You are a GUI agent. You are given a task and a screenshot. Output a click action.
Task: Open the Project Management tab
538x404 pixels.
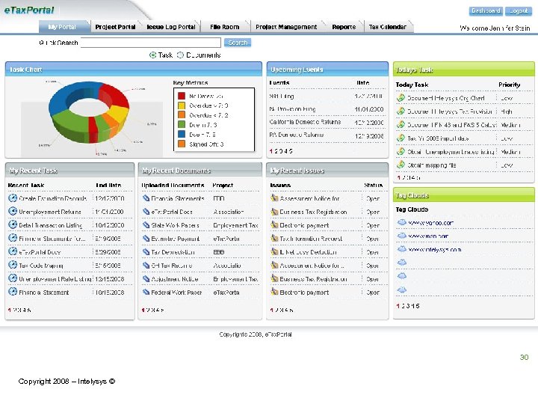[286, 27]
